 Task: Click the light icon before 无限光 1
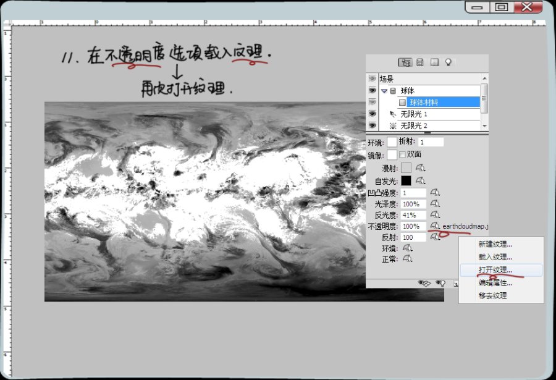tap(393, 114)
